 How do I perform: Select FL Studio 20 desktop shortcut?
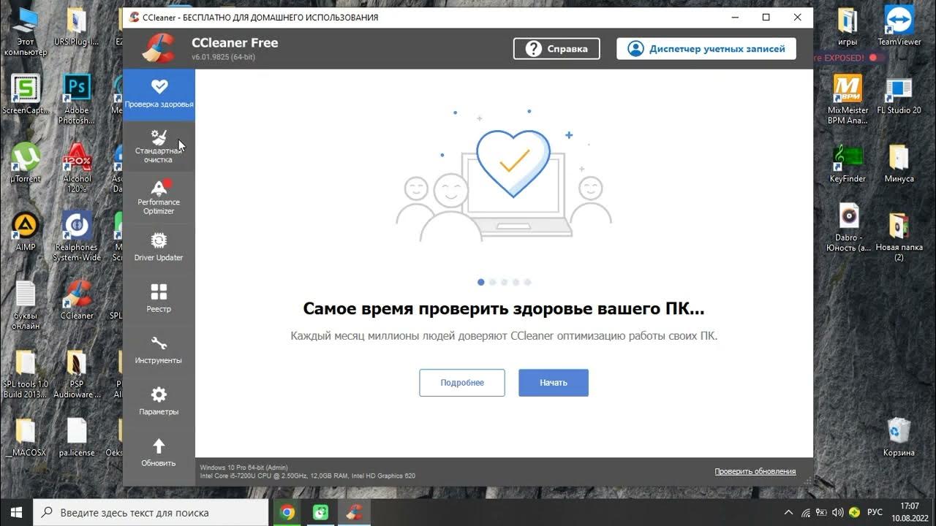899,95
